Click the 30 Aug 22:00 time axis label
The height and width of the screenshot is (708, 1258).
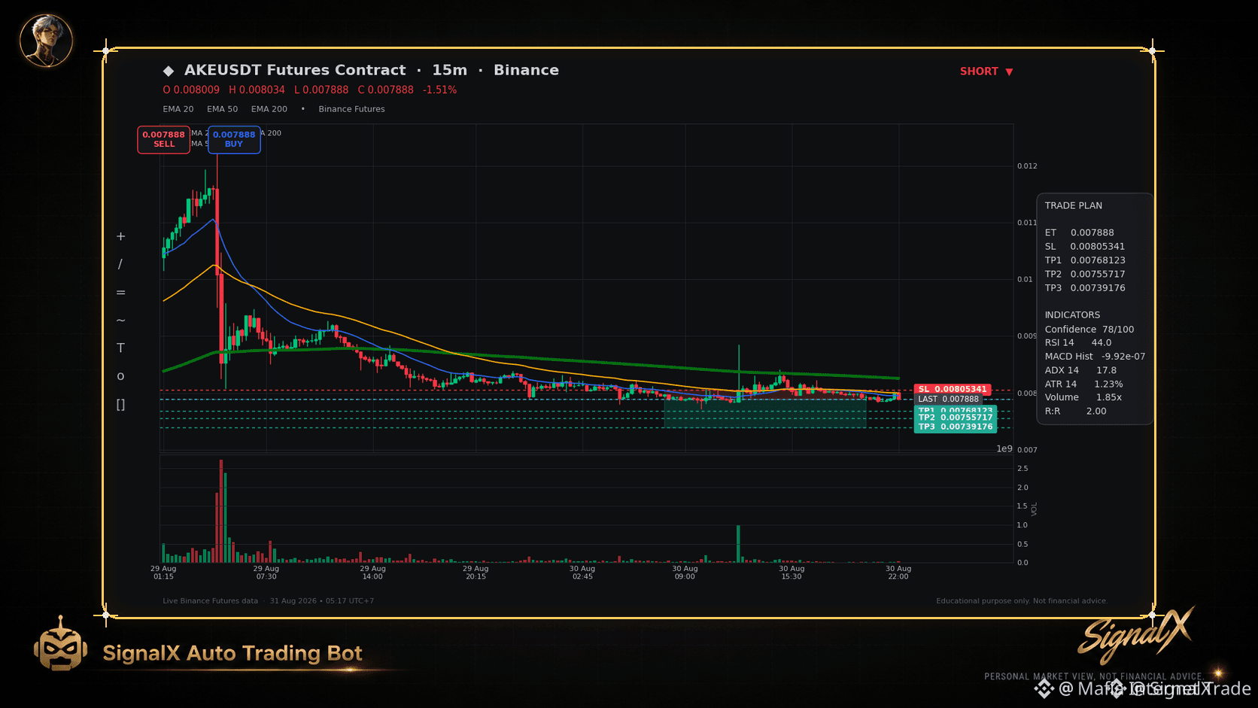[898, 573]
